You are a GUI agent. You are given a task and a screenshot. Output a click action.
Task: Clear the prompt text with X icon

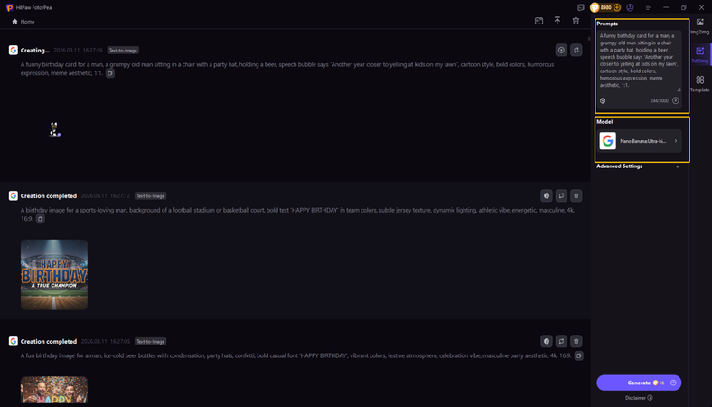(675, 100)
